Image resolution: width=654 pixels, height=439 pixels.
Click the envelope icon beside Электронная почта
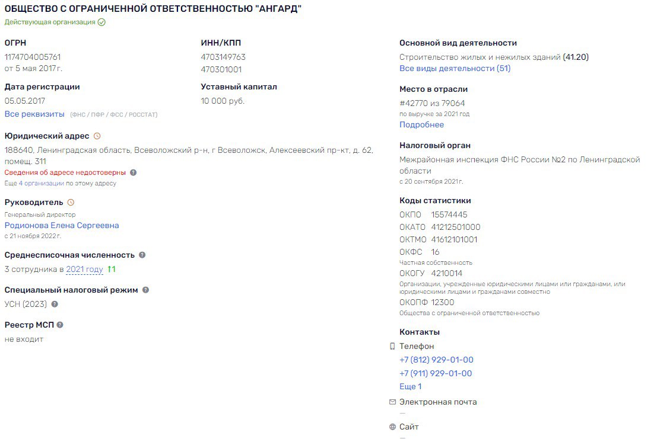click(391, 402)
